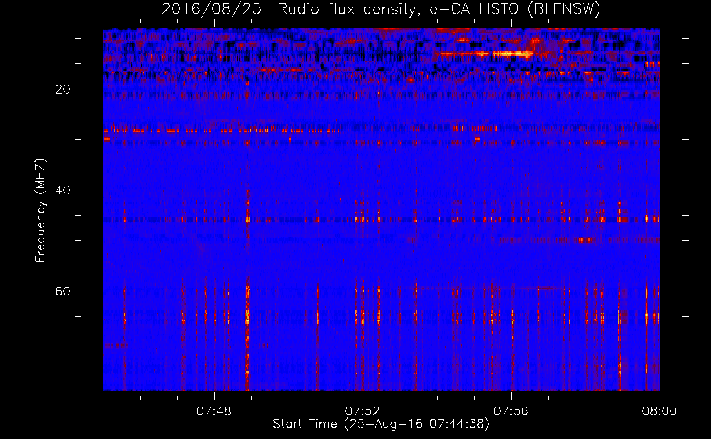Screen dimensions: 711x439
Task: Click the 'Frequency (MHZ)' axis label
Action: [x=40, y=211]
